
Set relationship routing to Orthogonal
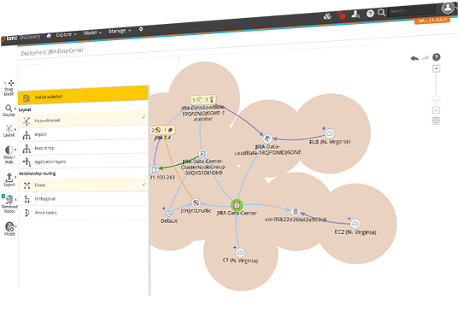pos(83,199)
